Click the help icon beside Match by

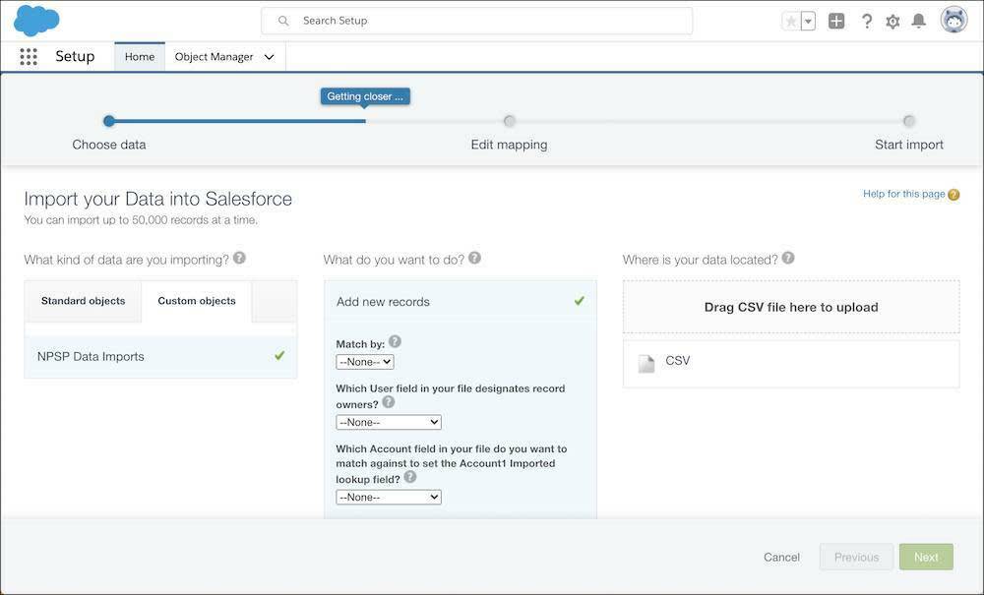(x=395, y=341)
